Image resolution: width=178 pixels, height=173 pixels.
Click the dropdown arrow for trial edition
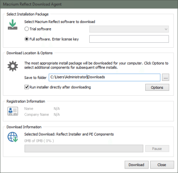(166, 29)
